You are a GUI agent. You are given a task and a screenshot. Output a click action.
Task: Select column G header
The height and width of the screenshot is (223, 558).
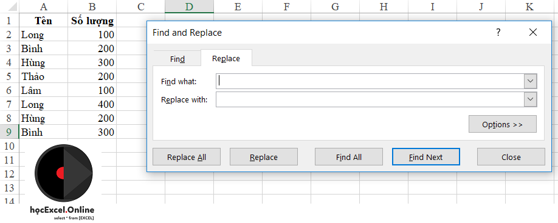click(336, 7)
